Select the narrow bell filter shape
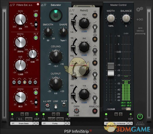The height and width of the screenshot is (134, 153). coord(24,83)
